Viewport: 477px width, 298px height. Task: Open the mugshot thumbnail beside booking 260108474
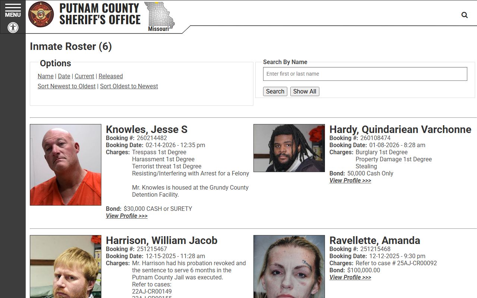tap(289, 148)
